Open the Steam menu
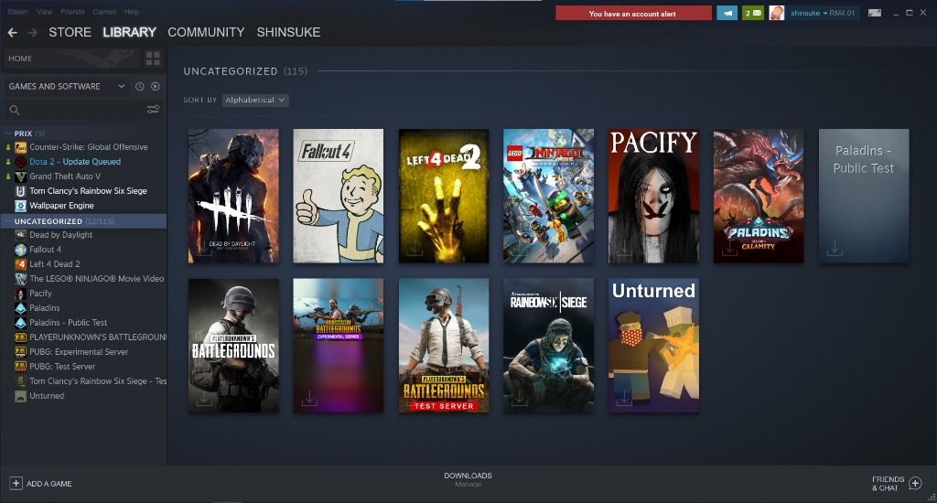 18,11
